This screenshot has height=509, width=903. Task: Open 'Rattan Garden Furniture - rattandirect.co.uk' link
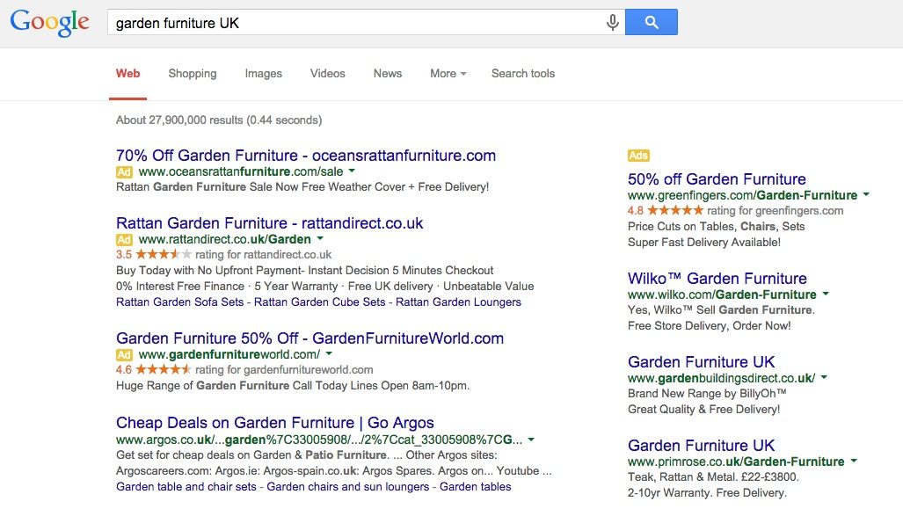tap(270, 223)
